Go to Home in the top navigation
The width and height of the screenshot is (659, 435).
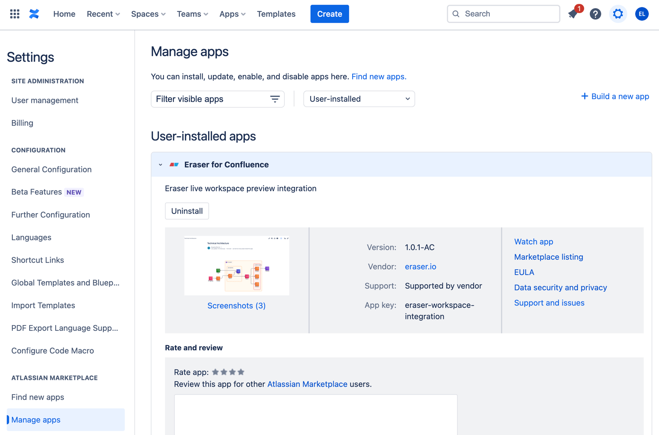pyautogui.click(x=64, y=14)
